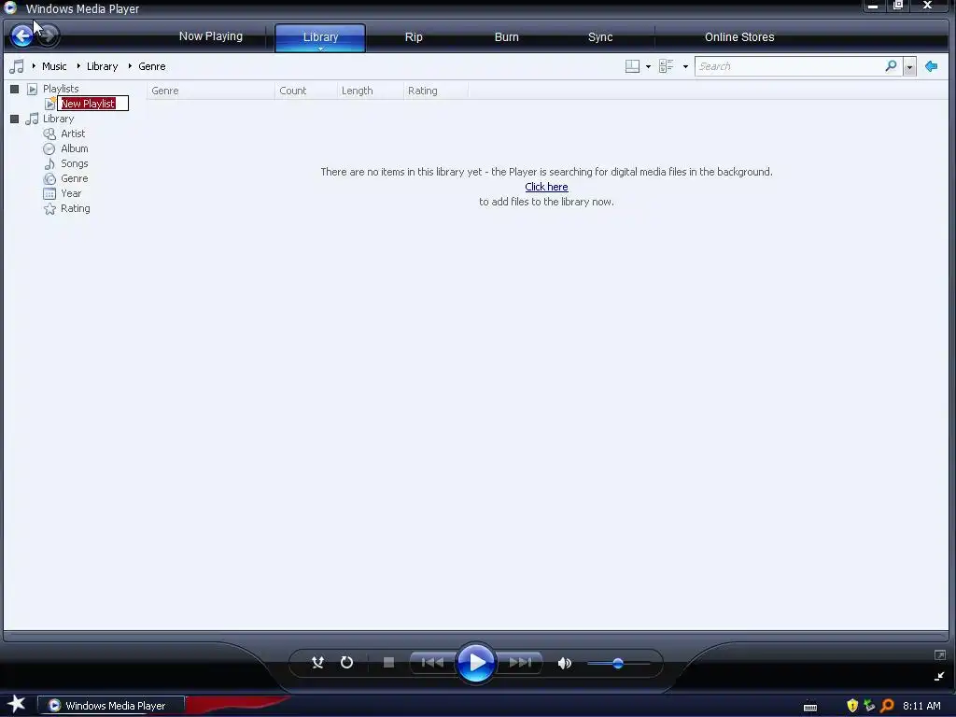
Task: Click the Next track button
Action: 519,662
